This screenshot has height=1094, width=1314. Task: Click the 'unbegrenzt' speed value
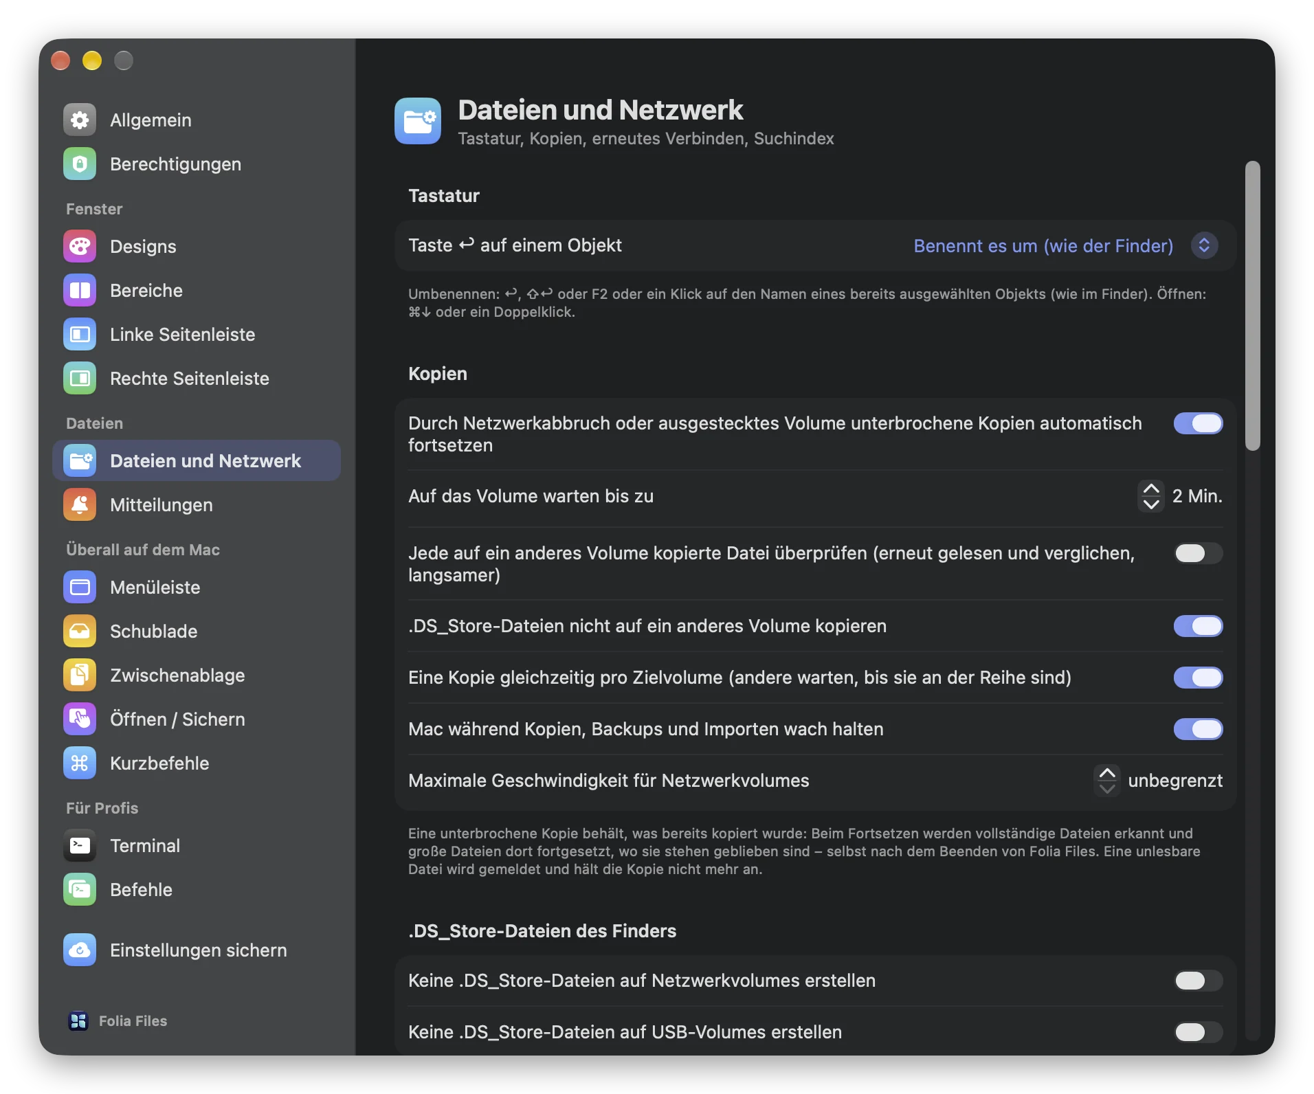pyautogui.click(x=1175, y=781)
